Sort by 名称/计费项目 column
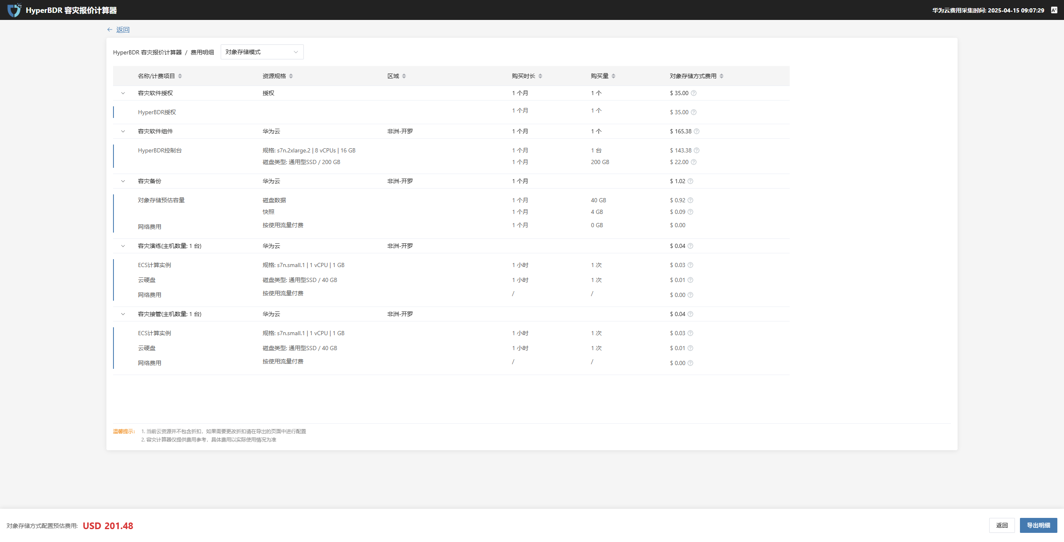Viewport: 1064px width, 542px height. 180,76
